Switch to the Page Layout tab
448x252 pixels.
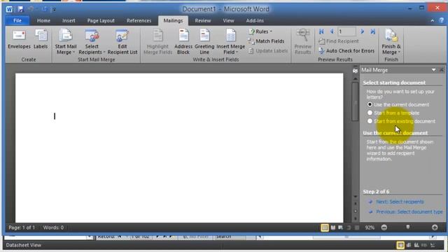[101, 20]
